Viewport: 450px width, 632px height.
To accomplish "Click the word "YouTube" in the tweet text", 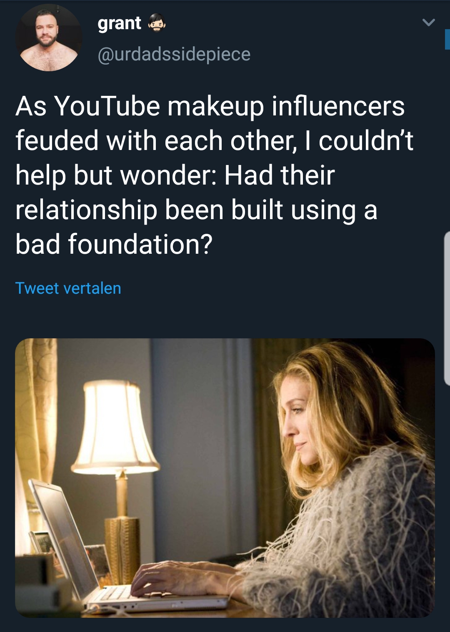I will tap(107, 106).
